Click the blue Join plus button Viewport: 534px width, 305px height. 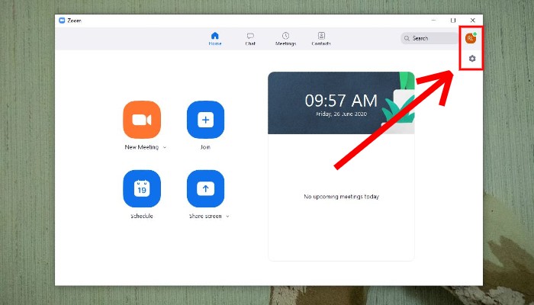click(205, 120)
